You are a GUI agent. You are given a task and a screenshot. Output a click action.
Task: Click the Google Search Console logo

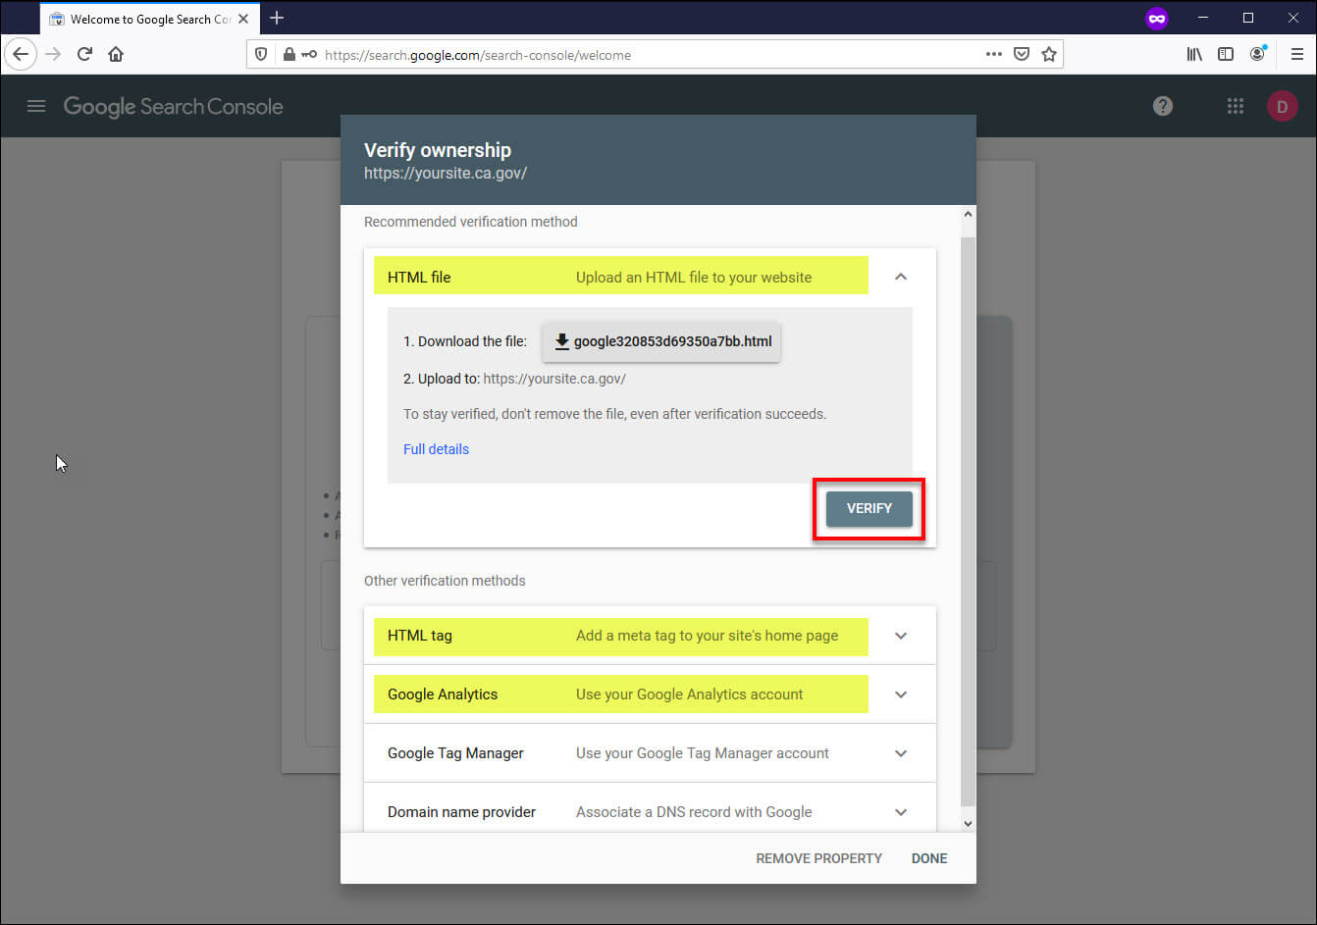point(173,106)
